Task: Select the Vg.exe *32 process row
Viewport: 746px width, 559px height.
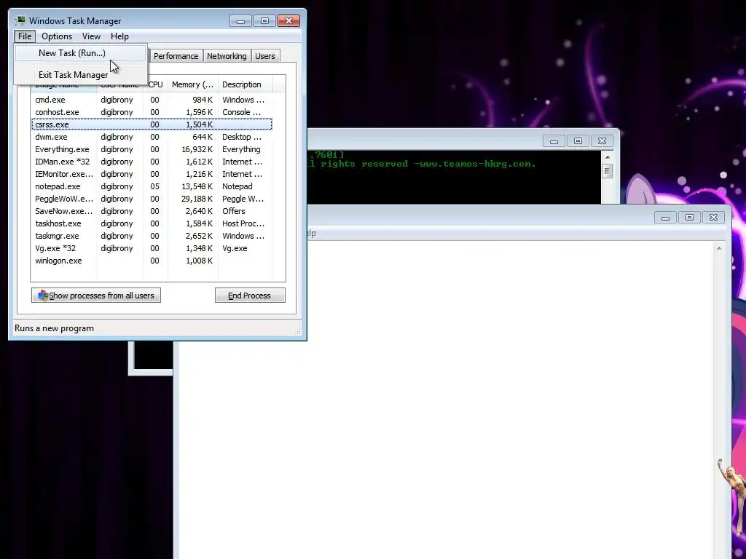Action: pos(152,248)
